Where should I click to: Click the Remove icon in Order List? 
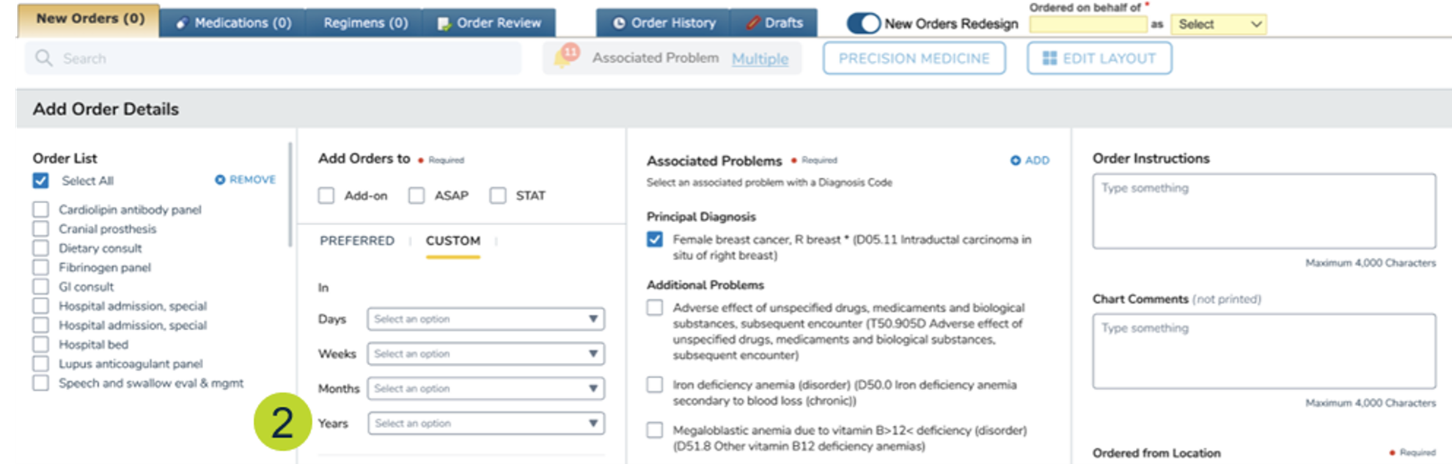tap(220, 180)
